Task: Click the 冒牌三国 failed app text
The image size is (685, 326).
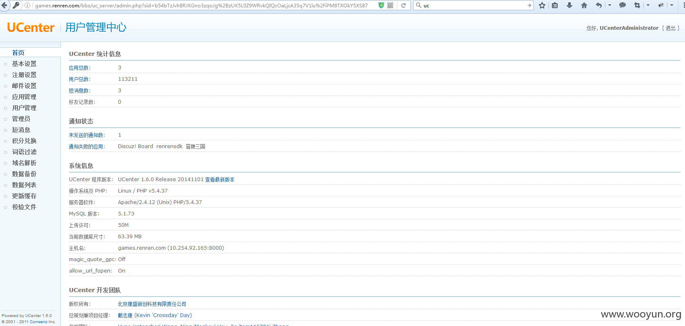Action: point(196,146)
